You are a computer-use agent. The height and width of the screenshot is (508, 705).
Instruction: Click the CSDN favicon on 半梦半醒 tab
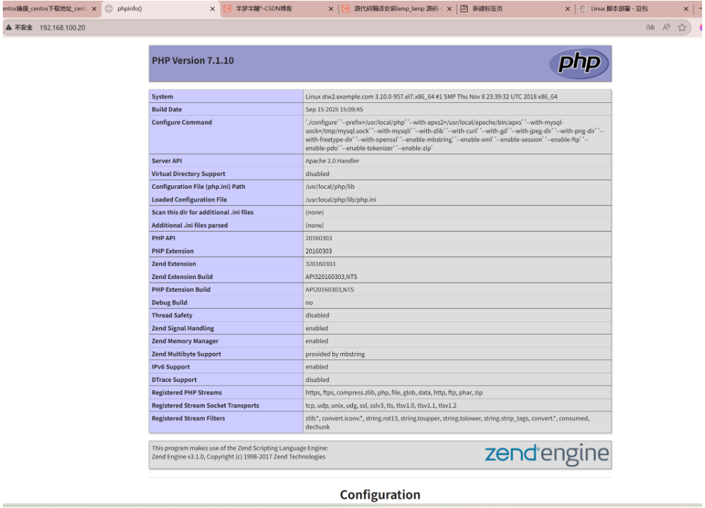pos(227,8)
